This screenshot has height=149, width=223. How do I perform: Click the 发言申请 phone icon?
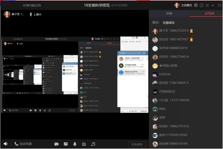(16, 144)
